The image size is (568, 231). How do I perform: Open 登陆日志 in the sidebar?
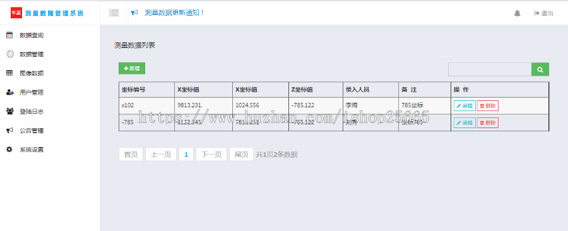(x=32, y=112)
